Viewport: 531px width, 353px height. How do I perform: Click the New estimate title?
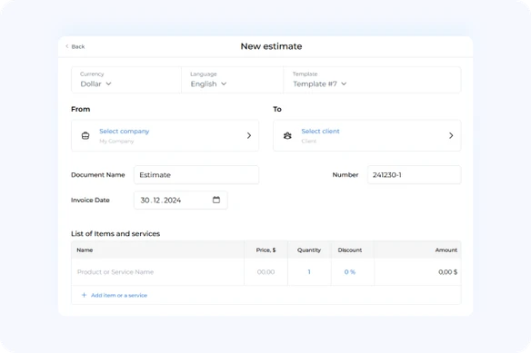coord(271,46)
